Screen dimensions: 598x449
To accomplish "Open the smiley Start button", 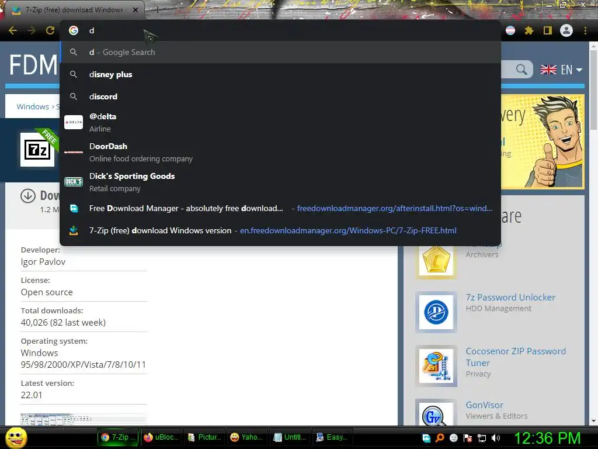I will (x=16, y=437).
